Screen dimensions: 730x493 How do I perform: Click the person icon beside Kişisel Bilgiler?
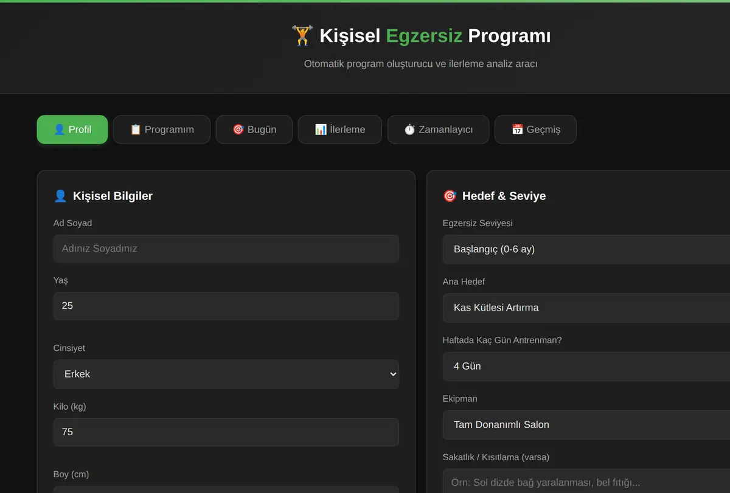click(x=60, y=196)
